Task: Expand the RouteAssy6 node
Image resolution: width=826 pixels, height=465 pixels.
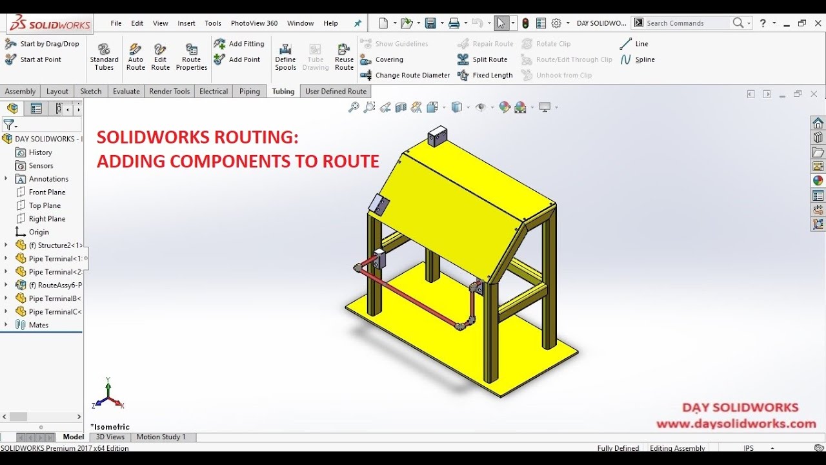Action: point(6,285)
